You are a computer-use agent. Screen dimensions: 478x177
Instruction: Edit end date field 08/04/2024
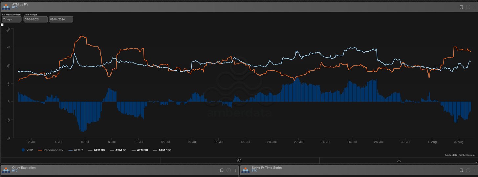61,19
